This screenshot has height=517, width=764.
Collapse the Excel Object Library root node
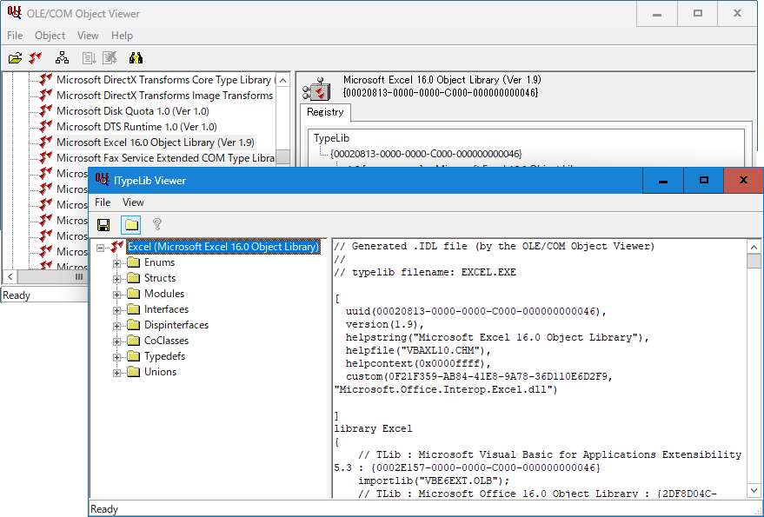click(101, 246)
